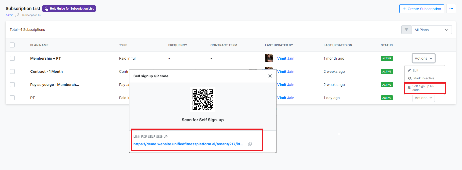Choose Self sign up QR code option

423,88
